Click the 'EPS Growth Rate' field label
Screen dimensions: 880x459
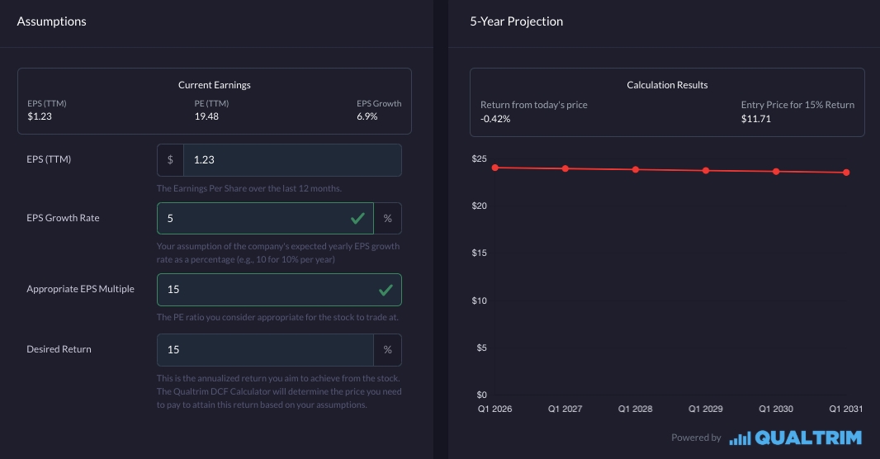pyautogui.click(x=63, y=218)
